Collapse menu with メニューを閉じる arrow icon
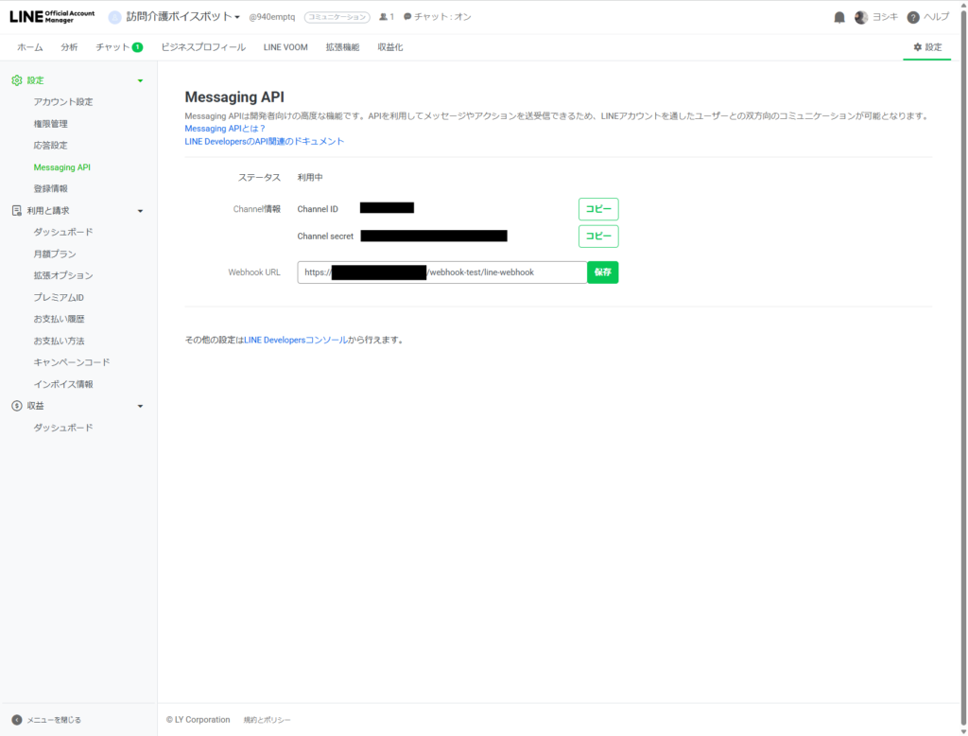 [17, 720]
